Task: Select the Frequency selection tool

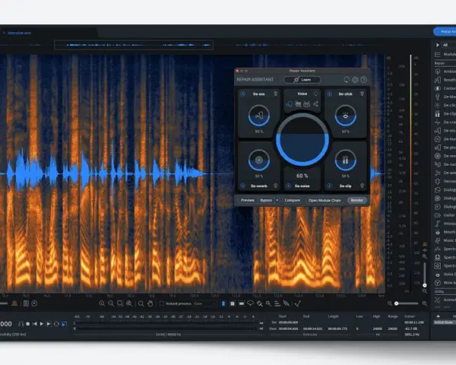Action: coord(241,303)
